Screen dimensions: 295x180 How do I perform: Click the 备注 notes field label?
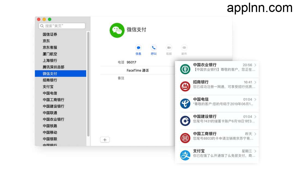click(121, 78)
